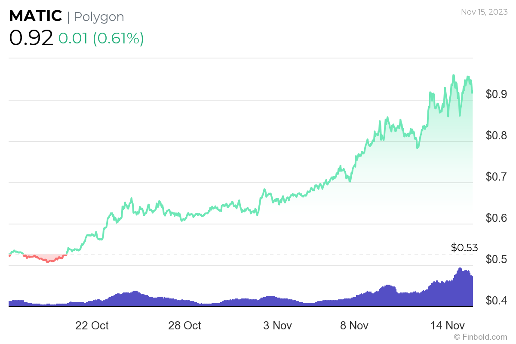516x344 pixels.
Task: Click the $0.53 reference price label
Action: point(464,247)
